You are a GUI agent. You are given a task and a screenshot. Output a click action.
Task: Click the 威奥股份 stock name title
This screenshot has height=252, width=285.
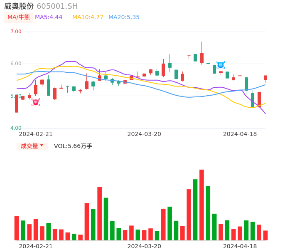(x=19, y=6)
